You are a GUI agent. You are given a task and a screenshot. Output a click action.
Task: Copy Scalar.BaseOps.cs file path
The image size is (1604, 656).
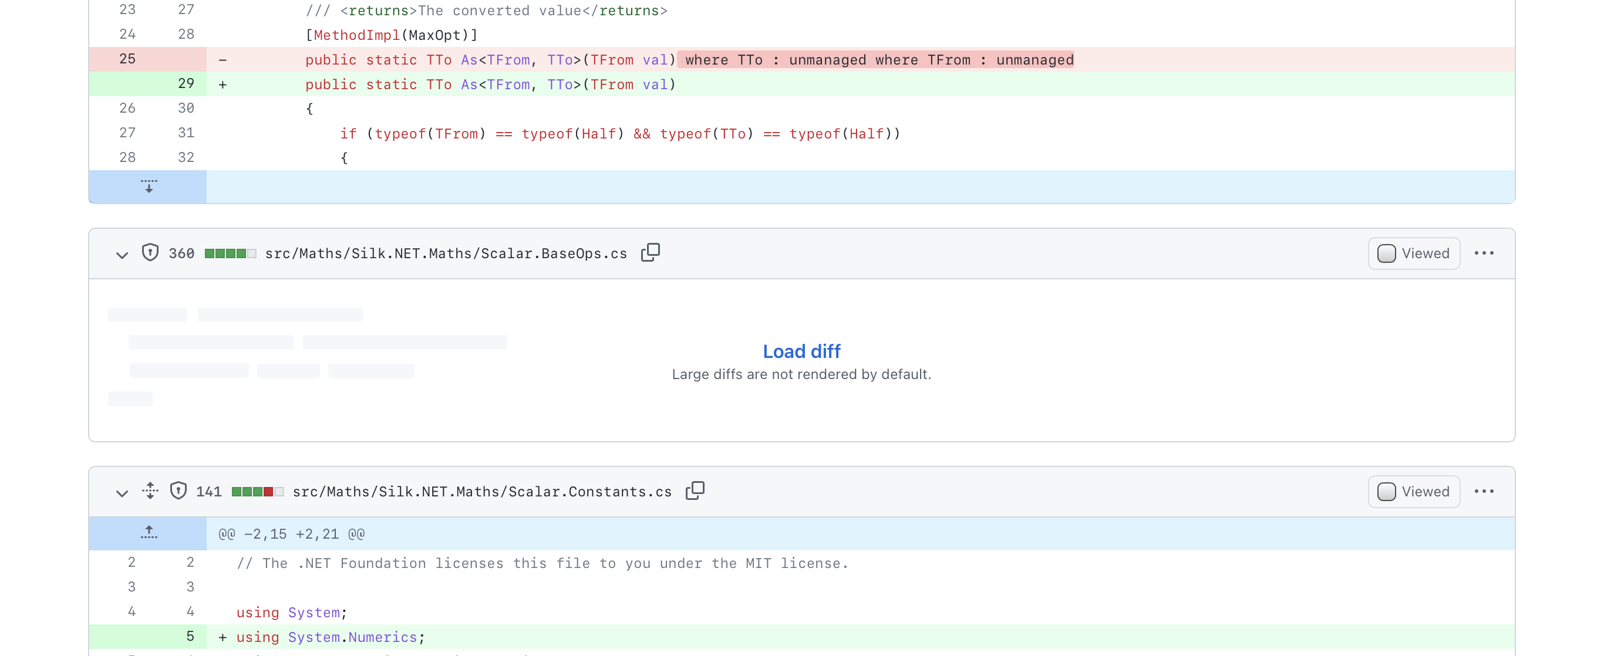pyautogui.click(x=650, y=253)
